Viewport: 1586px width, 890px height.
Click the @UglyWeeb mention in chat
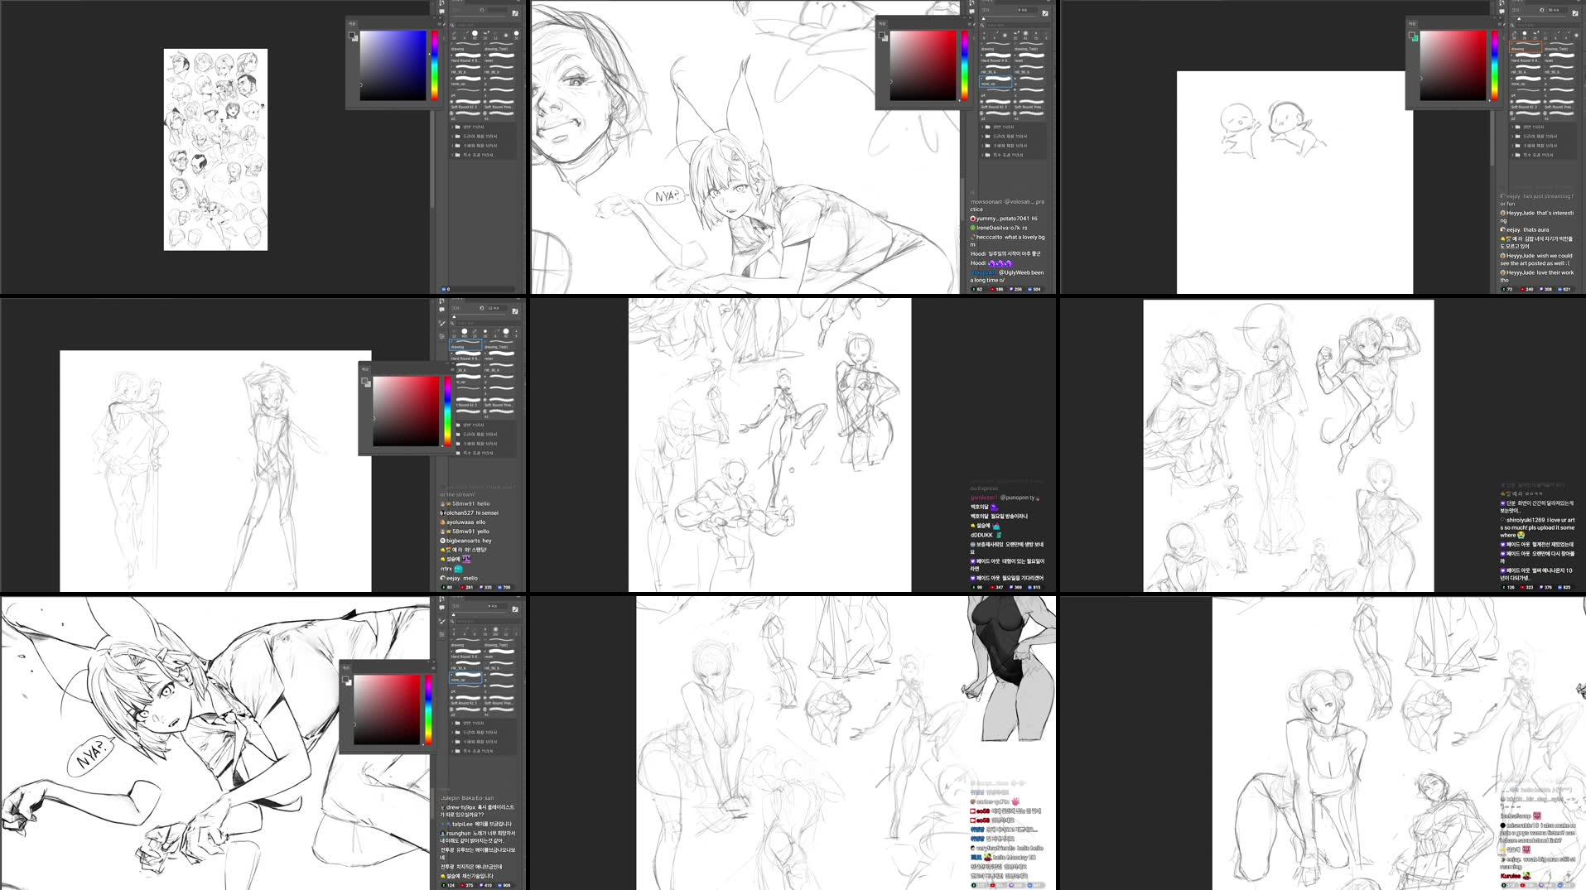tap(1010, 273)
